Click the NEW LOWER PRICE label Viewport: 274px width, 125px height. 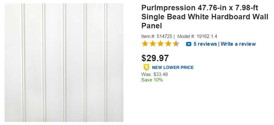pos(173,67)
